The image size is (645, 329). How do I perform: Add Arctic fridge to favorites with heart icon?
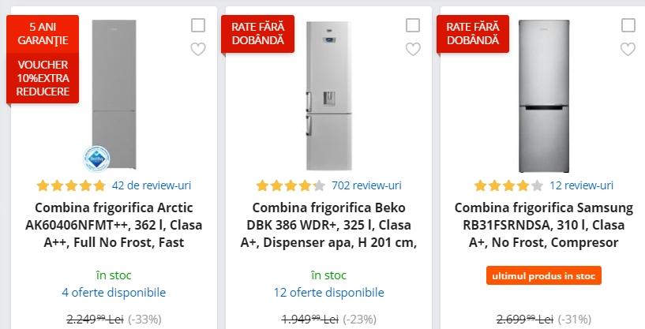(198, 50)
